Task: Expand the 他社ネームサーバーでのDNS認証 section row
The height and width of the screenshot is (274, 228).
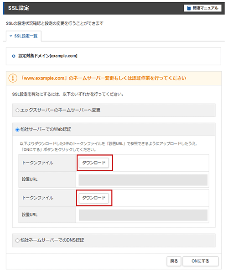Action: (114, 241)
